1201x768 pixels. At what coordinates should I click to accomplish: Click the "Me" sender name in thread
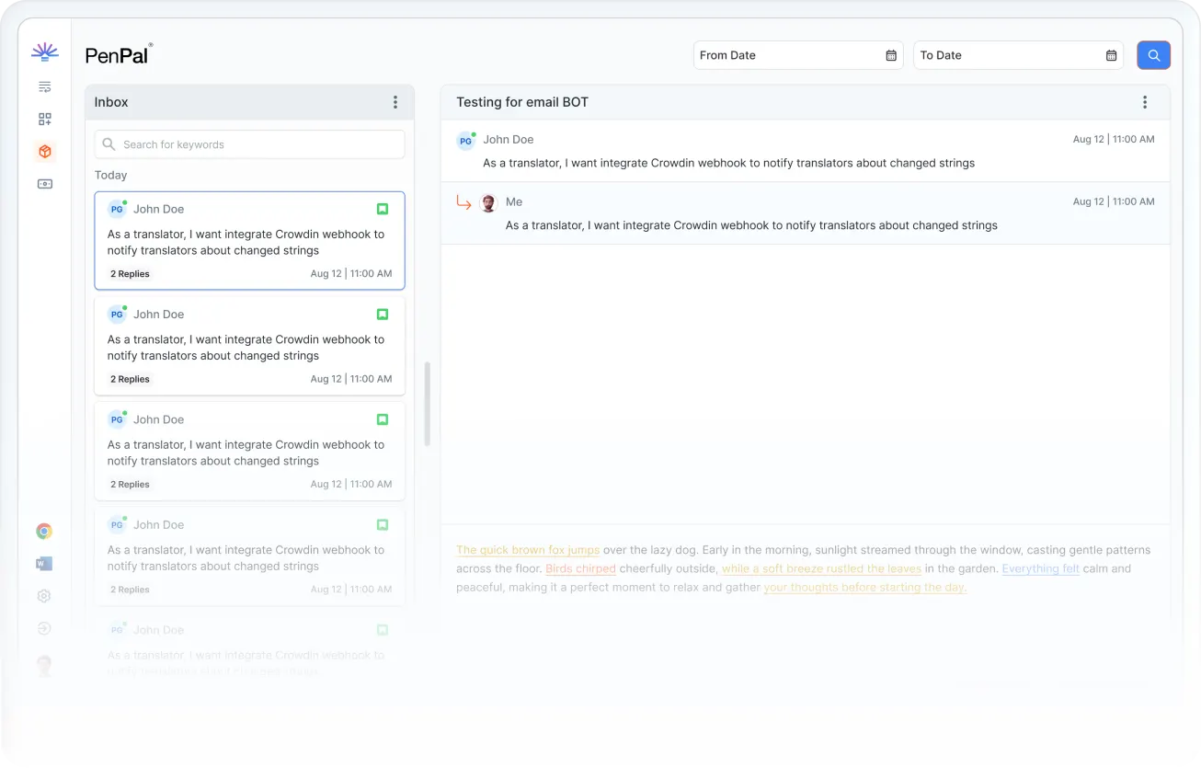[514, 201]
